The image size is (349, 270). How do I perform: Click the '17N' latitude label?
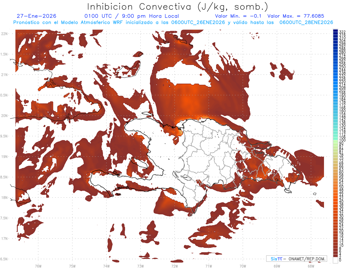click(x=4, y=239)
